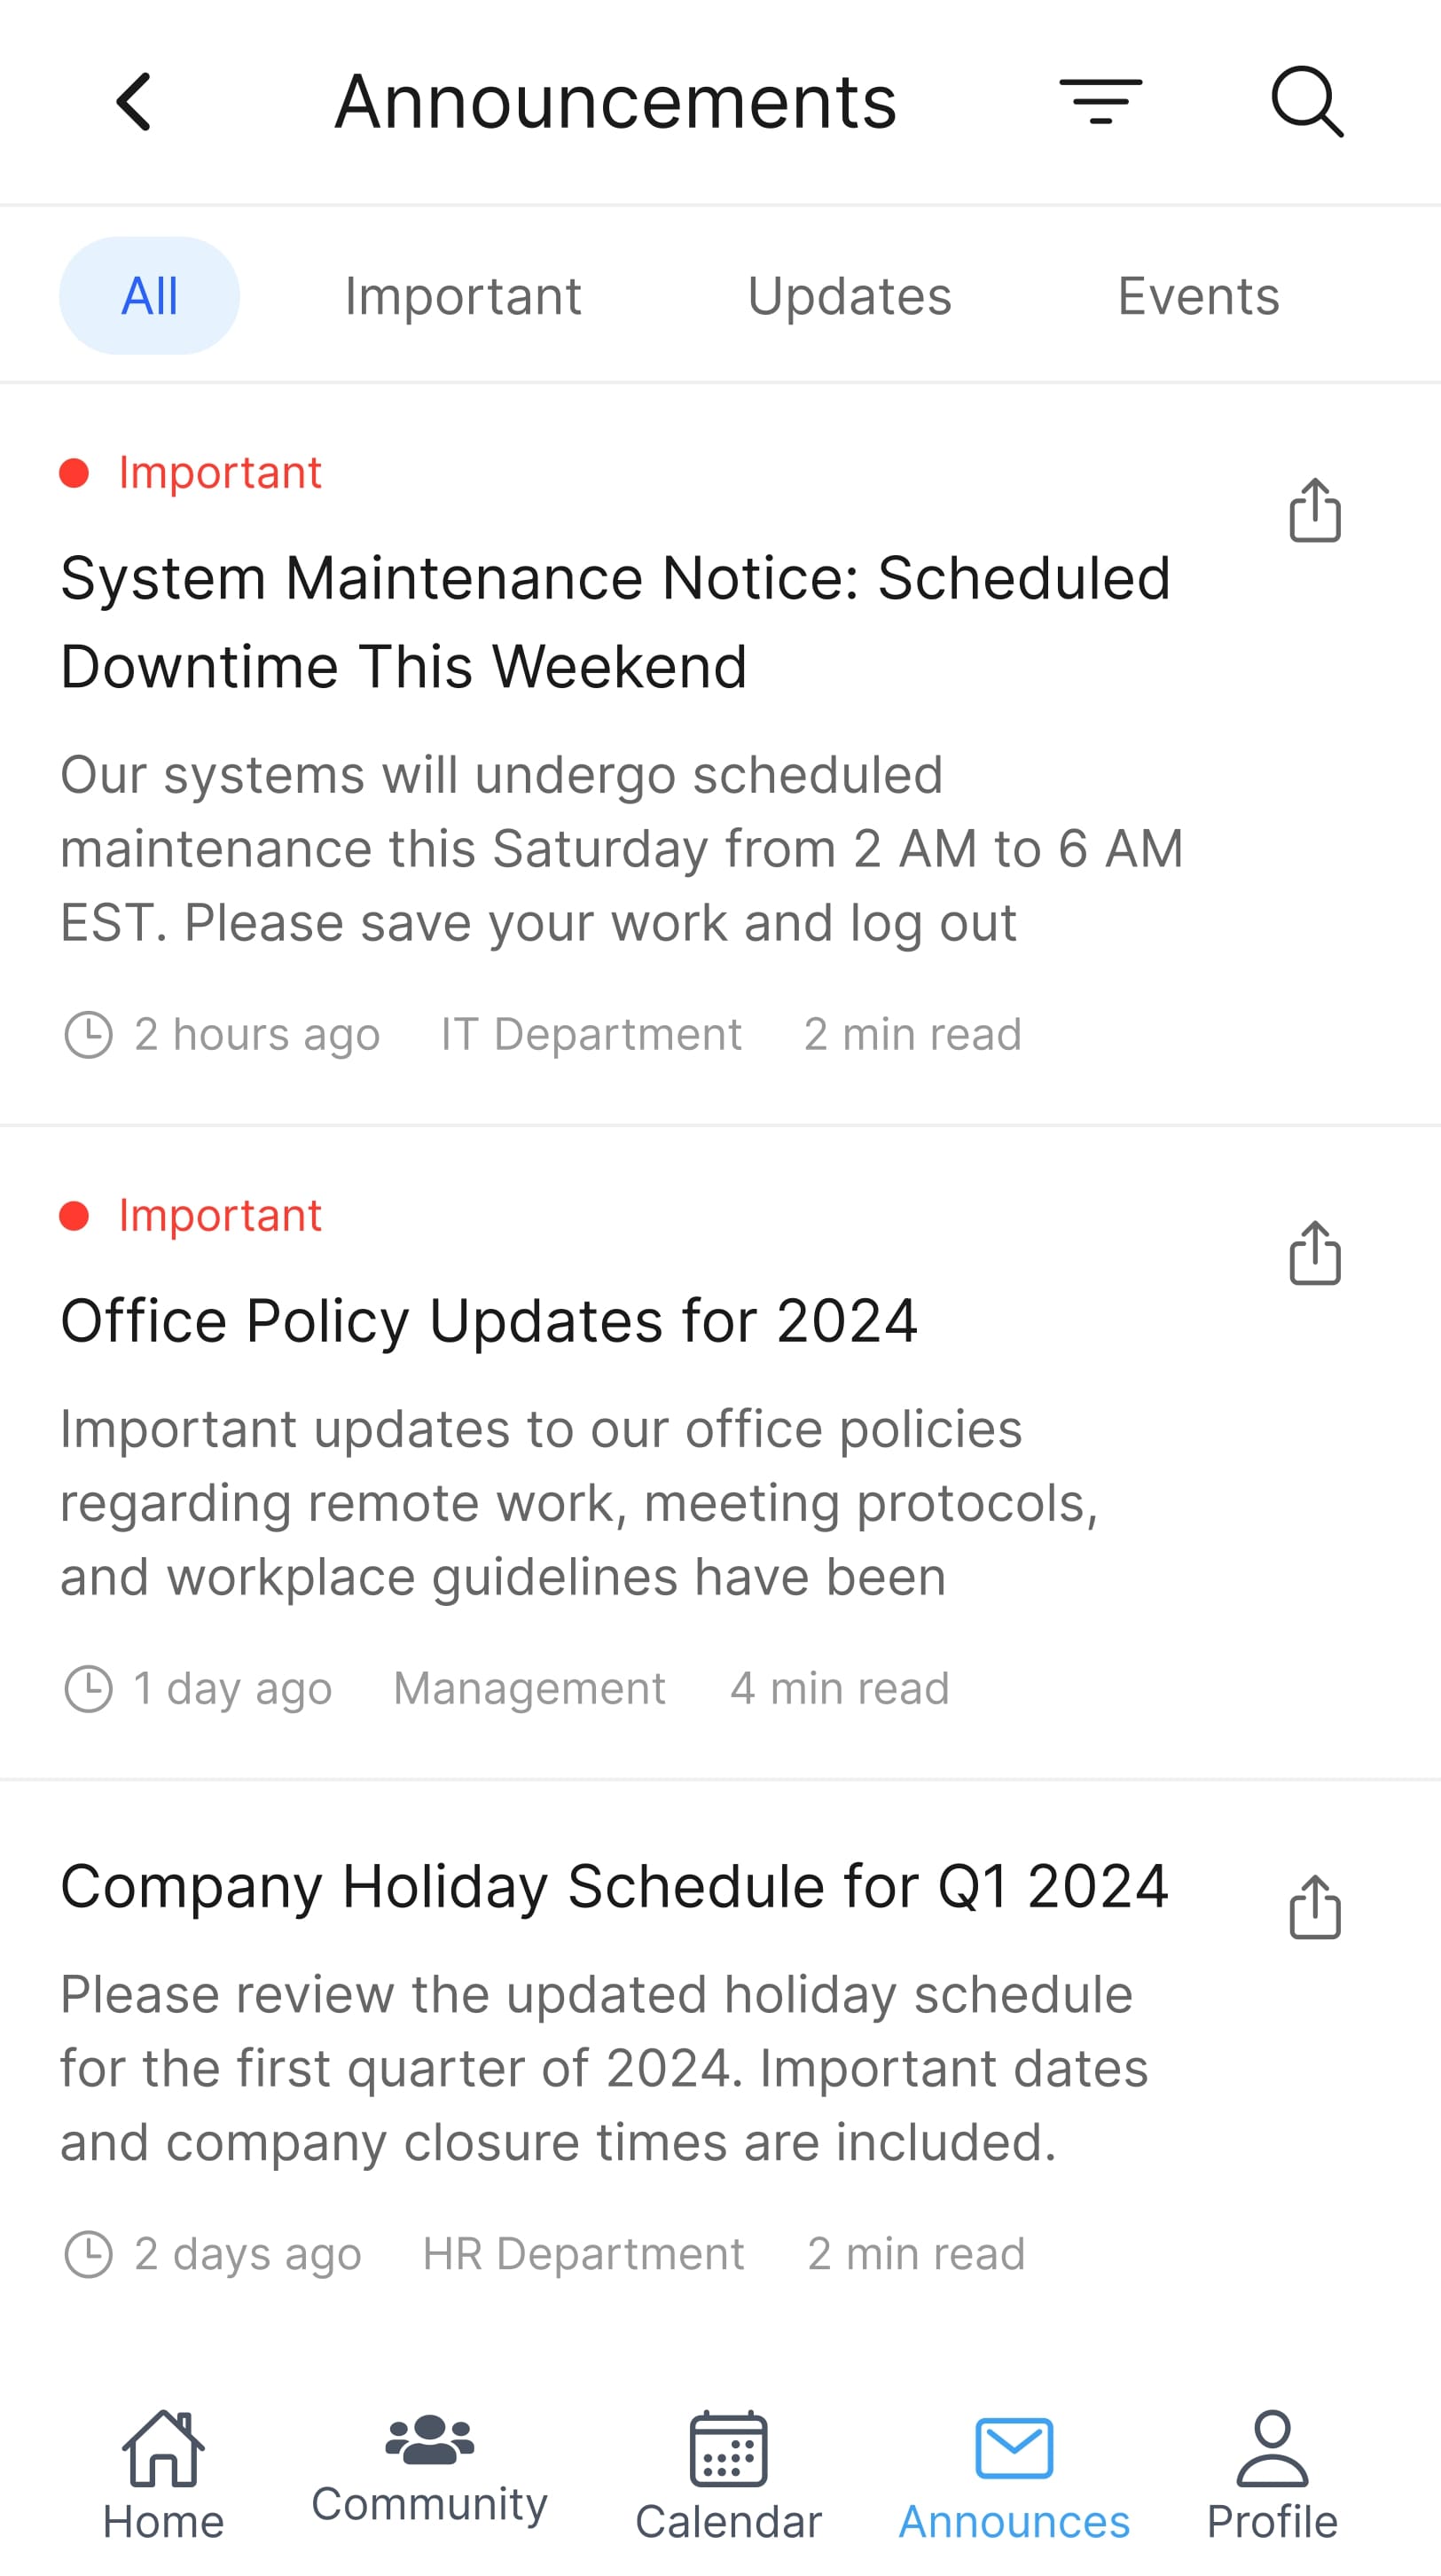Open search with the magnifier icon
The image size is (1441, 2576).
click(1306, 102)
